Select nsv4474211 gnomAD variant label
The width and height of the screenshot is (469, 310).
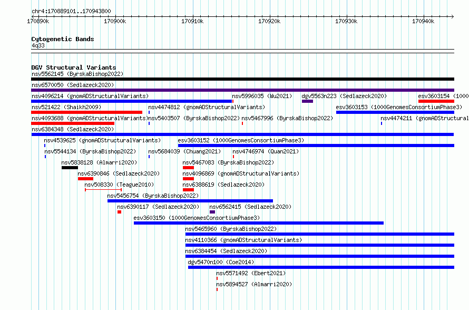pos(425,118)
